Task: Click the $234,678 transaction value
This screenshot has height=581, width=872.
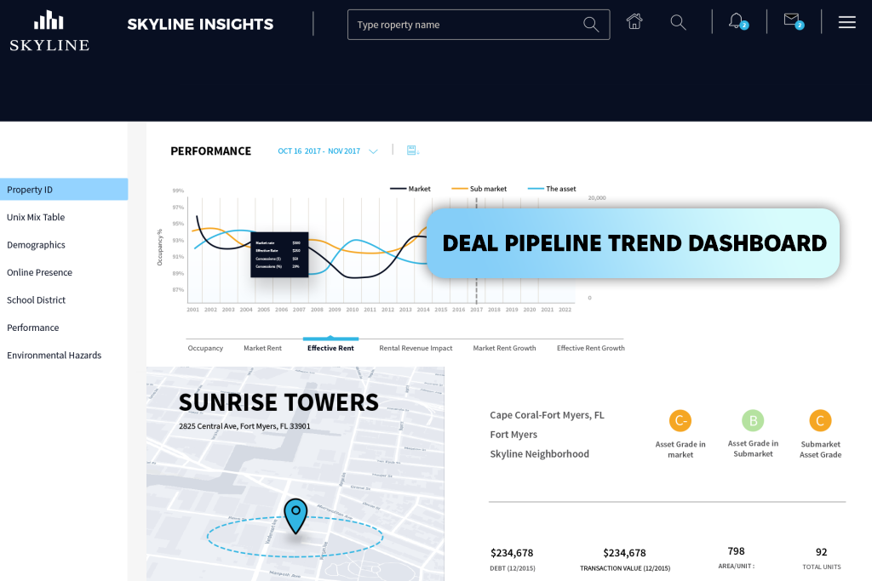Action: [x=624, y=553]
